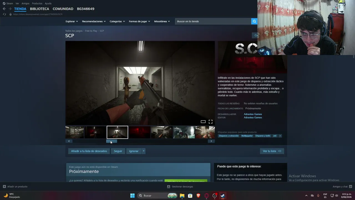Click the Ignorar button
Image resolution: width=355 pixels, height=200 pixels.
134,151
